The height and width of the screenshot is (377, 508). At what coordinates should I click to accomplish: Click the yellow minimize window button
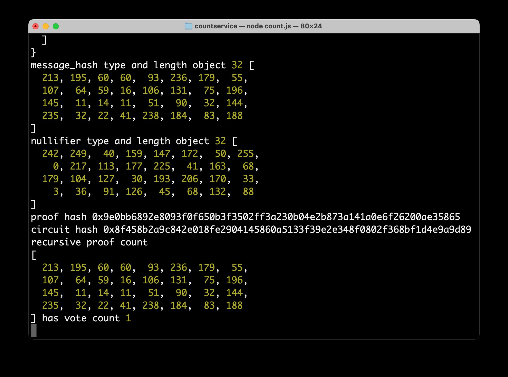[46, 26]
